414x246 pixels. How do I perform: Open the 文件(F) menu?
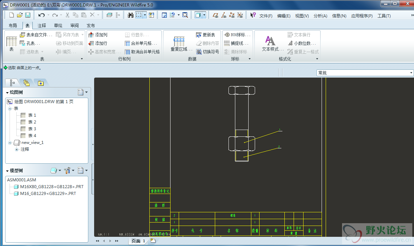[266, 16]
